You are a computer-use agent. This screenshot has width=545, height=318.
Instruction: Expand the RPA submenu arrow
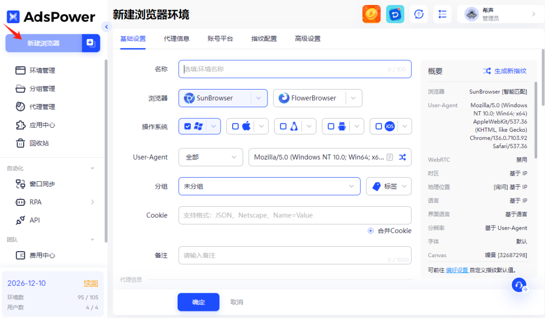[92, 202]
